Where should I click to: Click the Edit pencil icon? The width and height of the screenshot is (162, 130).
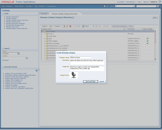click(x=67, y=26)
